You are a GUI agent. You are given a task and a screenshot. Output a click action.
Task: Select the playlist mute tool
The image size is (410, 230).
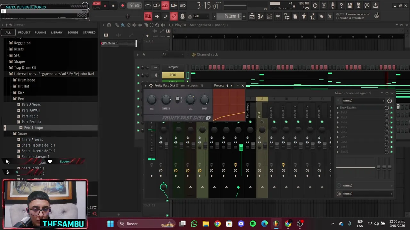(x=135, y=25)
